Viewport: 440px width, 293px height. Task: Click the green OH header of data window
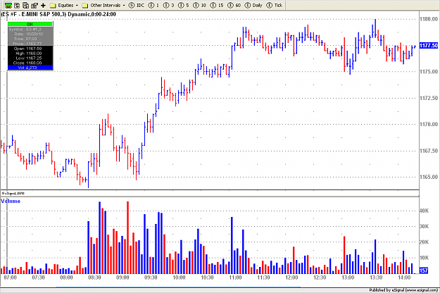(x=30, y=24)
